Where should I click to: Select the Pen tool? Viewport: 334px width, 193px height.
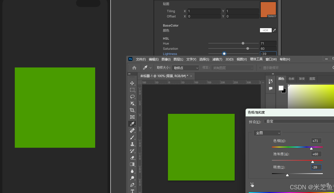pyautogui.click(x=132, y=185)
